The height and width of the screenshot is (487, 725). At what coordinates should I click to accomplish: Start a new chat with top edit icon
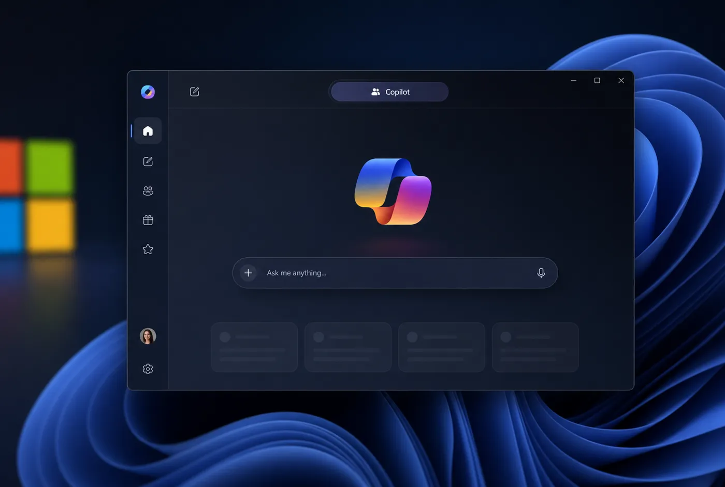[x=194, y=92]
